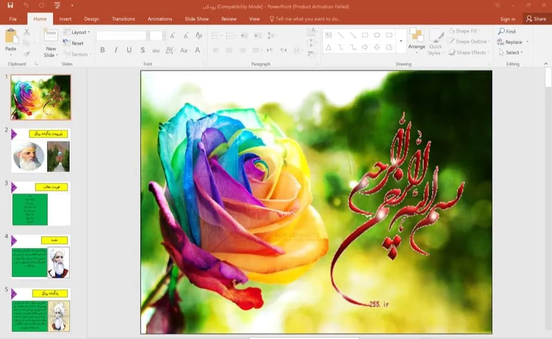The height and width of the screenshot is (339, 552).
Task: Pick the Oval shape in the shapes gallery
Action: (x=377, y=35)
